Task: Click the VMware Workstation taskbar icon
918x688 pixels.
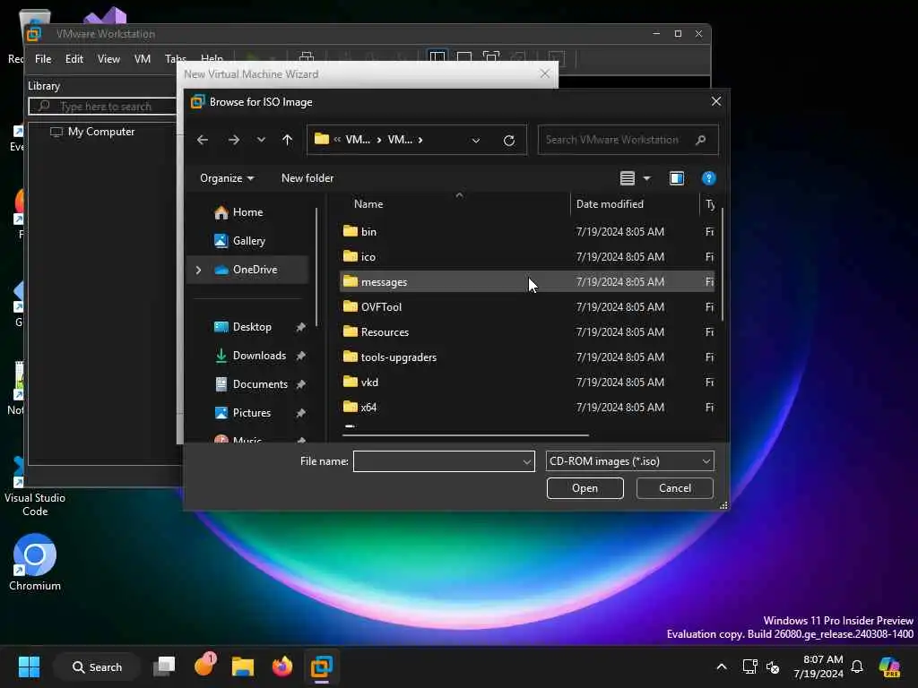Action: coord(322,666)
